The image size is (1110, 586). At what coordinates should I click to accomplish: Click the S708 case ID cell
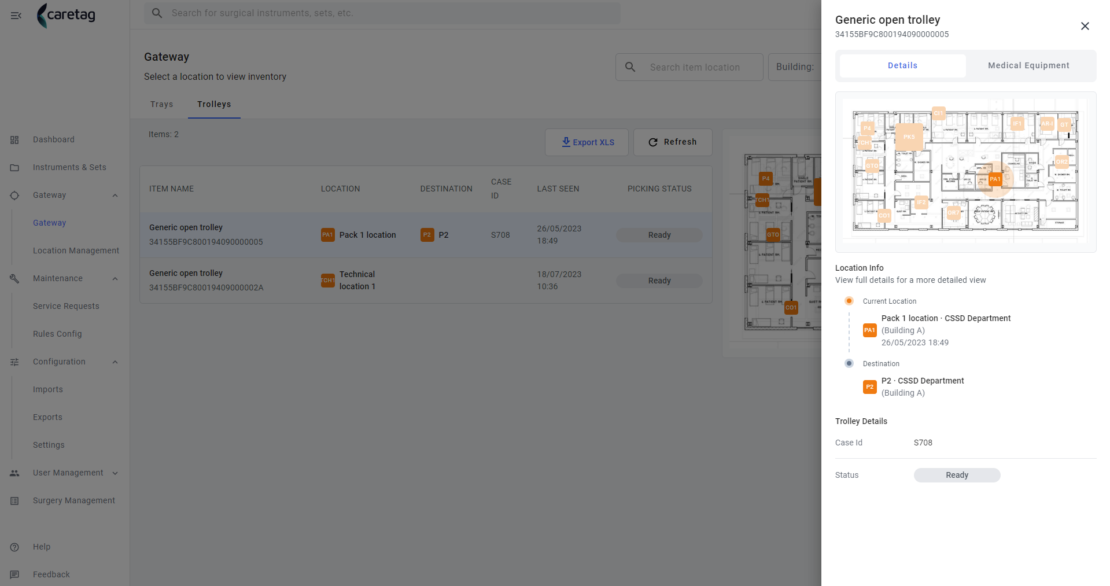[x=501, y=235]
